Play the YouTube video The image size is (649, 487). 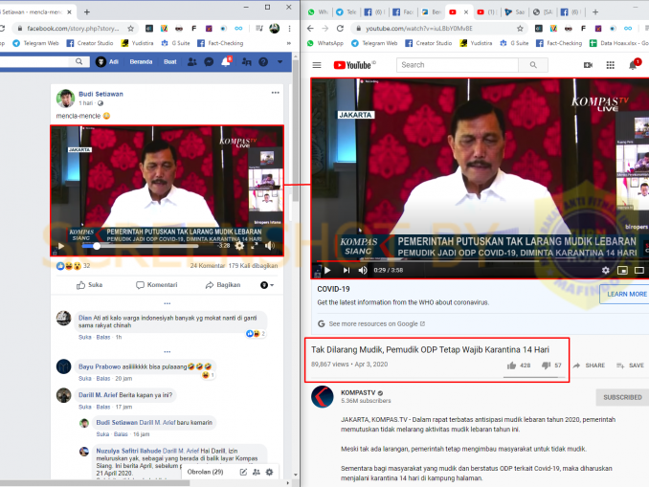click(x=327, y=270)
